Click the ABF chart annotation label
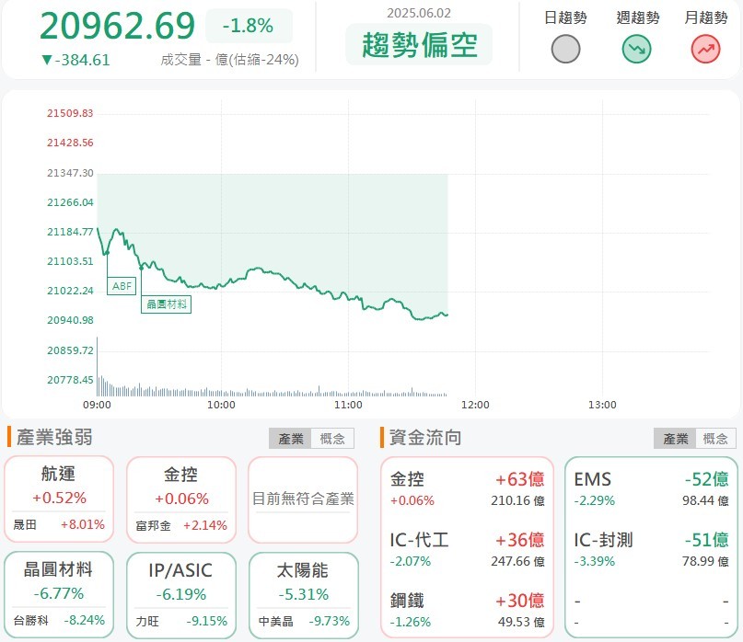The width and height of the screenshot is (743, 642). click(122, 286)
